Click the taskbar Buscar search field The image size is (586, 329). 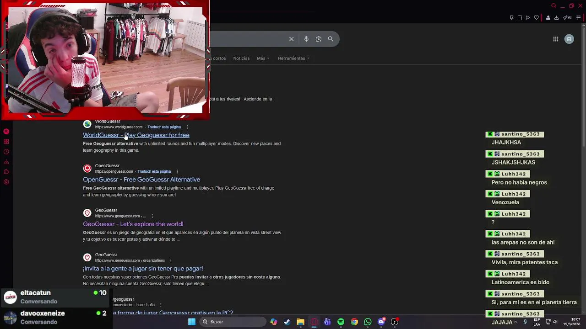pos(232,322)
